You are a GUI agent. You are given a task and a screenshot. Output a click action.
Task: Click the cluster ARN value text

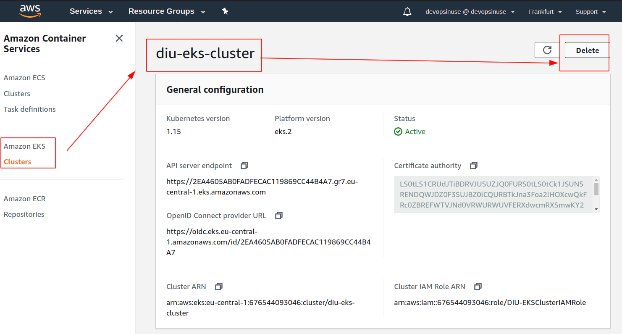tap(260, 308)
